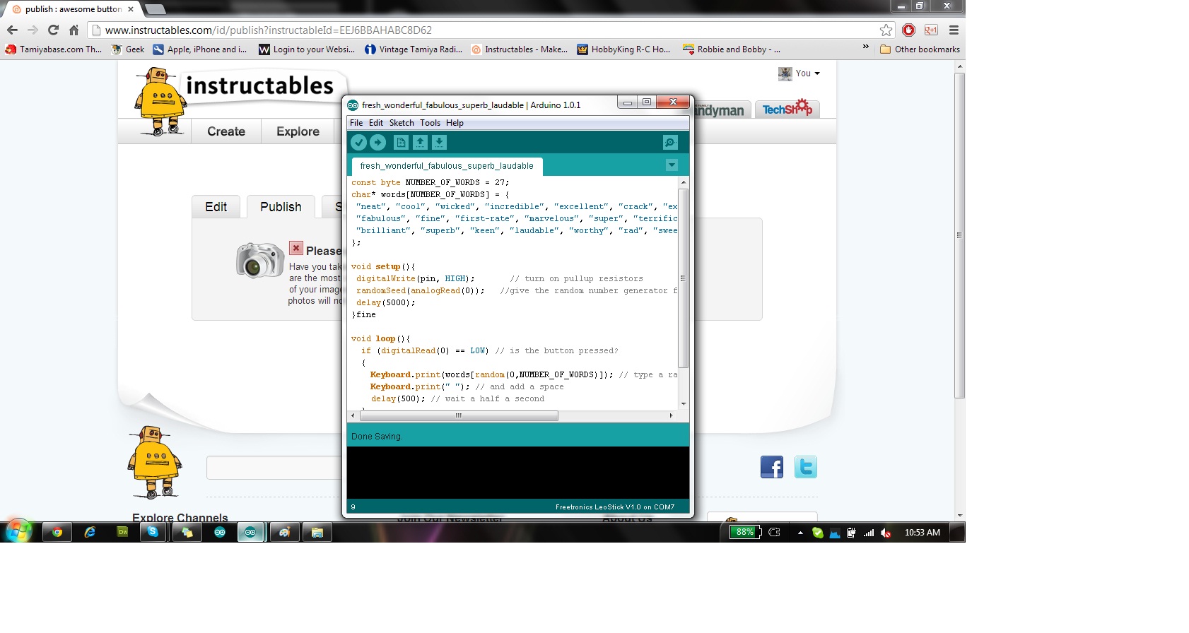Create a new sketch with the New icon
Viewport: 1189px width, 633px height.
pyautogui.click(x=401, y=143)
